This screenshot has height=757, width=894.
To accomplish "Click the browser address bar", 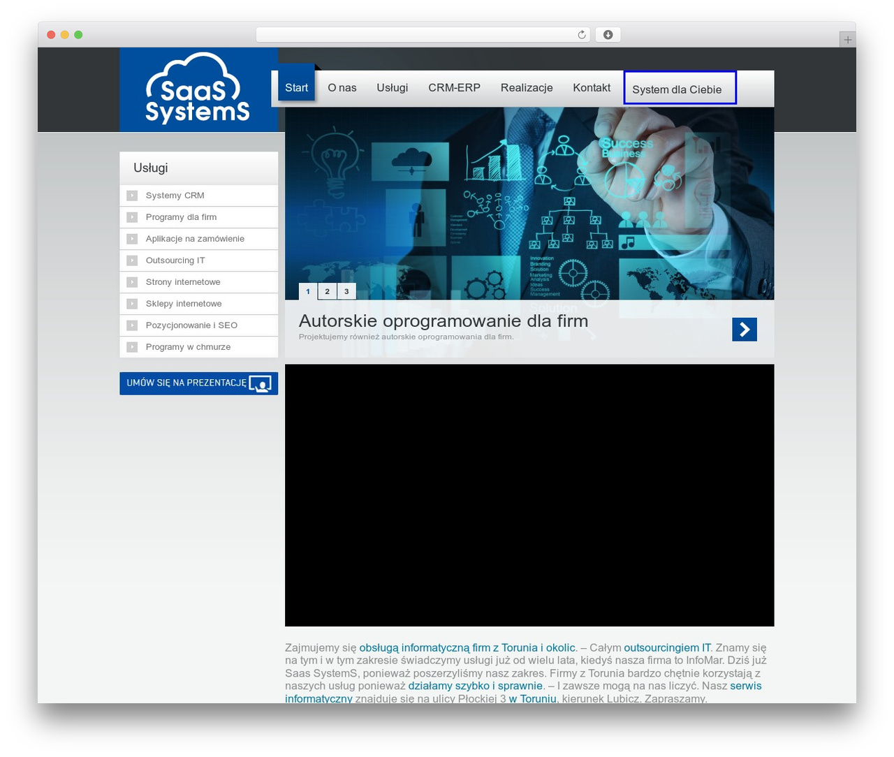I will coord(423,35).
